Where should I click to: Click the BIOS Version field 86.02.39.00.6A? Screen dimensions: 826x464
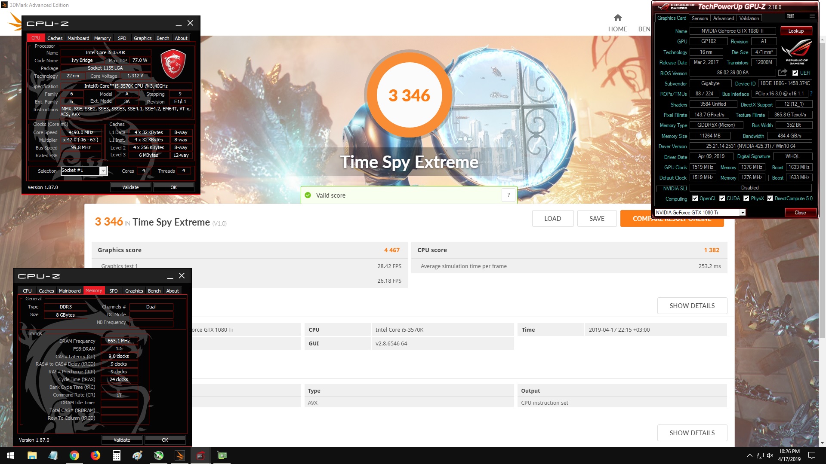point(732,73)
